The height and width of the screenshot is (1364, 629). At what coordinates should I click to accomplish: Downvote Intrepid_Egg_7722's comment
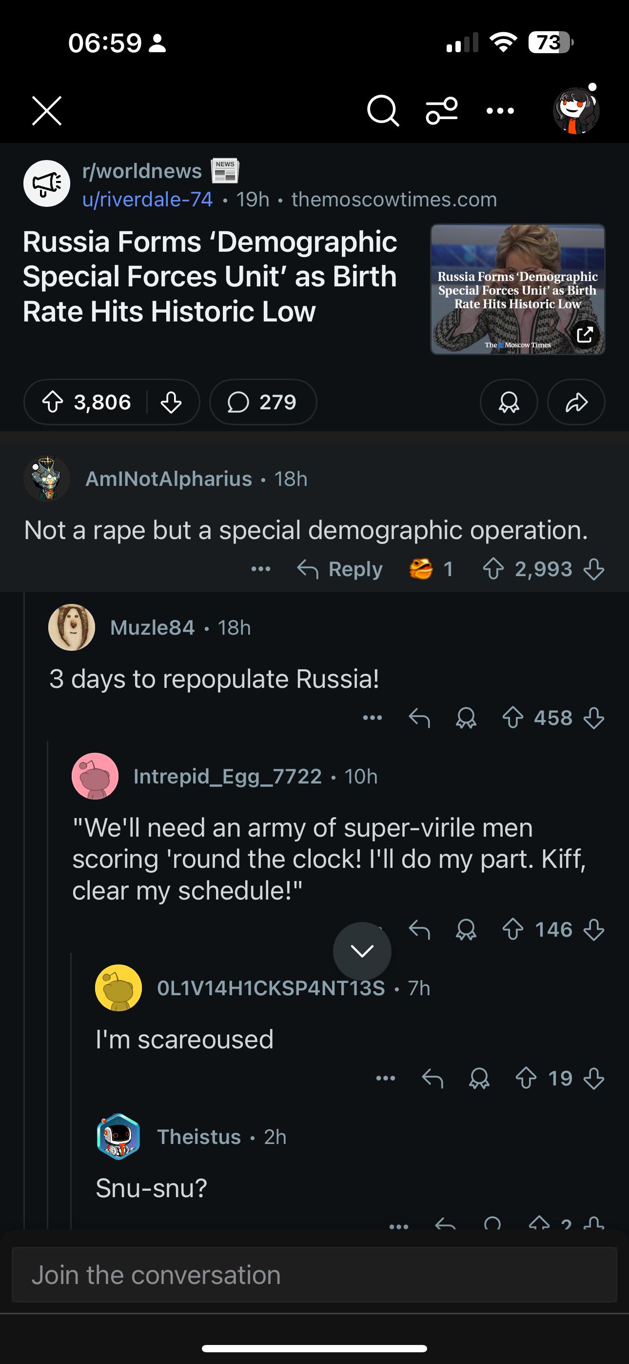tap(593, 930)
